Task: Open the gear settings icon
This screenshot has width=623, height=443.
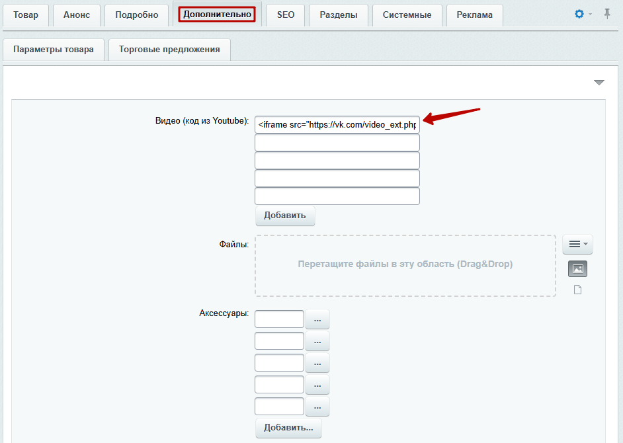Action: point(579,15)
